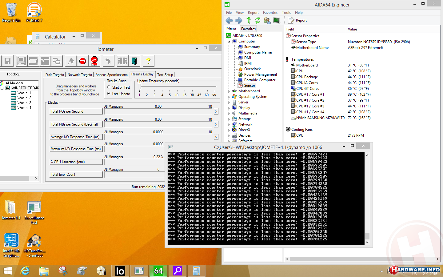
Task: Click AIDA64 monitor diagnostics icon in toolbar
Action: tap(277, 20)
